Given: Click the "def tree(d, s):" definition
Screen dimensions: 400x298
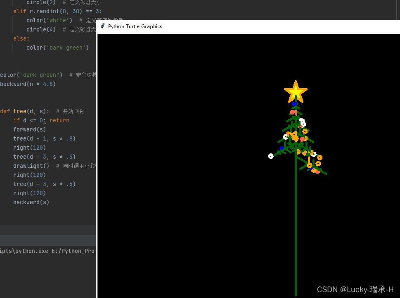Looking at the screenshot, I should coord(24,111).
